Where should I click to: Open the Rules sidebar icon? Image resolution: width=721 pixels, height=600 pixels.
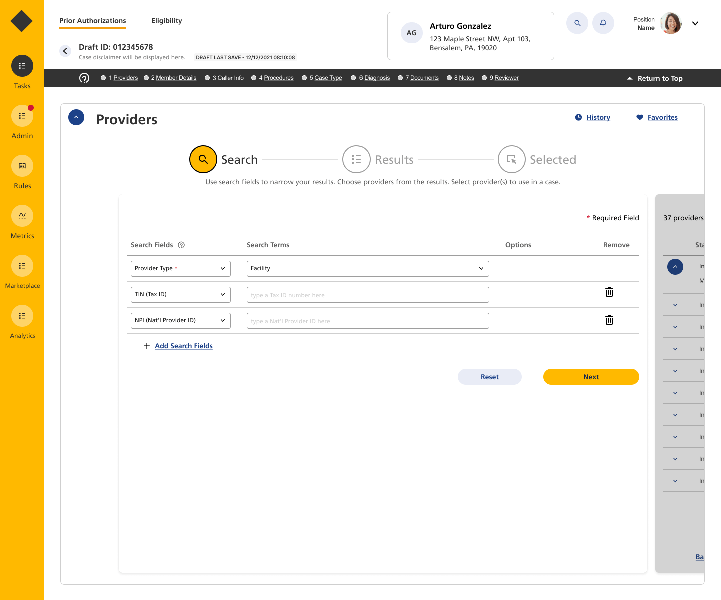point(22,166)
